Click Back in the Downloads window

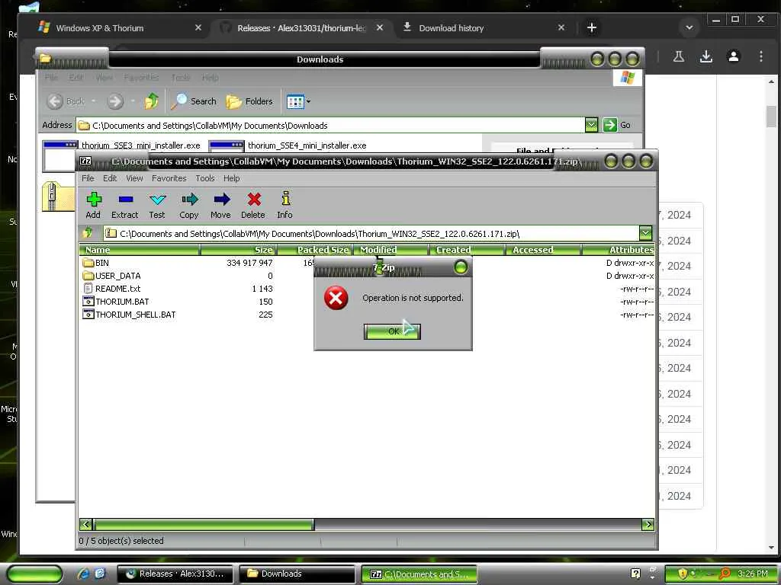coord(66,101)
